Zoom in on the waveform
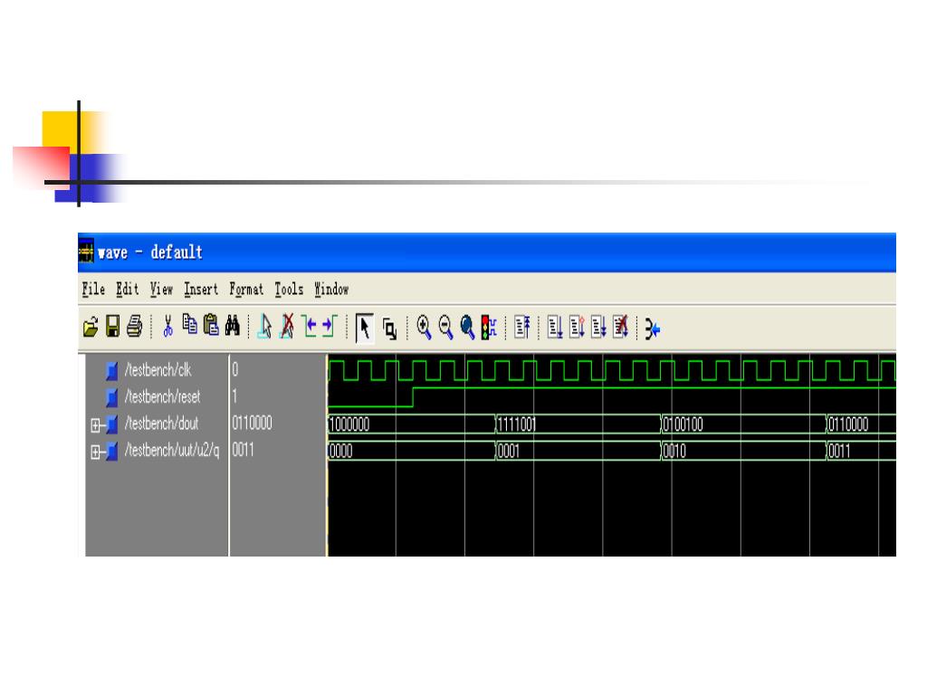Screen dimensions: 927x695 [424, 328]
